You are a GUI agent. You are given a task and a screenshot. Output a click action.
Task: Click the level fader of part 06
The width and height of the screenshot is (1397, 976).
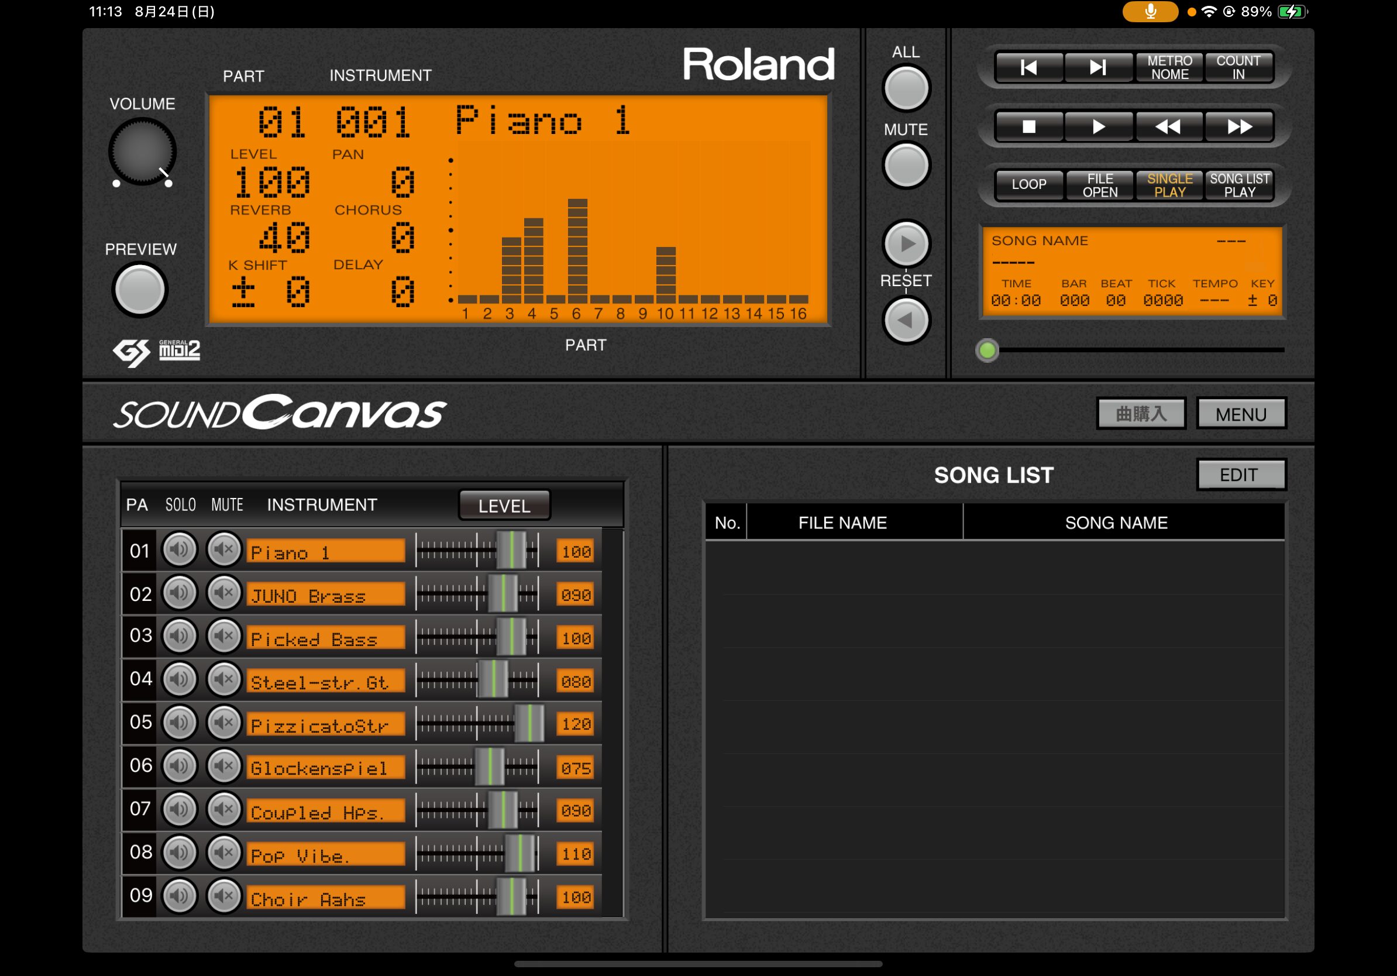tap(489, 766)
